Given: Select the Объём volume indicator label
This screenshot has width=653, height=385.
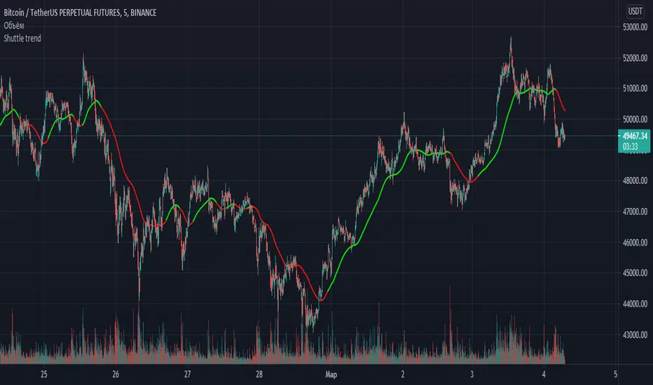Looking at the screenshot, I should [x=14, y=25].
